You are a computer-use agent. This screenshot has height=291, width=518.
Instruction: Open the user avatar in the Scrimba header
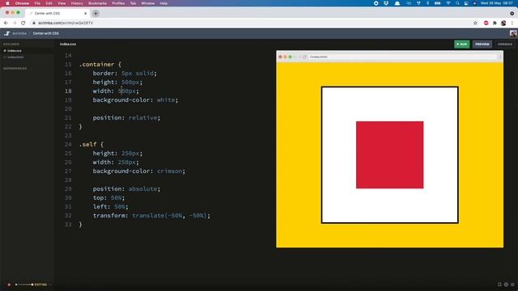click(x=513, y=33)
